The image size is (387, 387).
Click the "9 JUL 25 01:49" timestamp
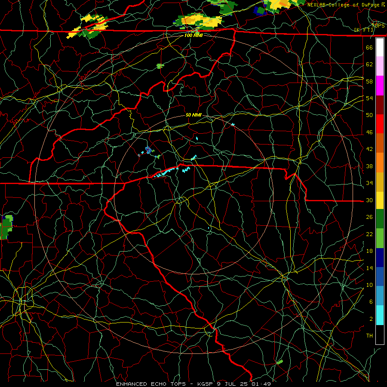coord(244,384)
